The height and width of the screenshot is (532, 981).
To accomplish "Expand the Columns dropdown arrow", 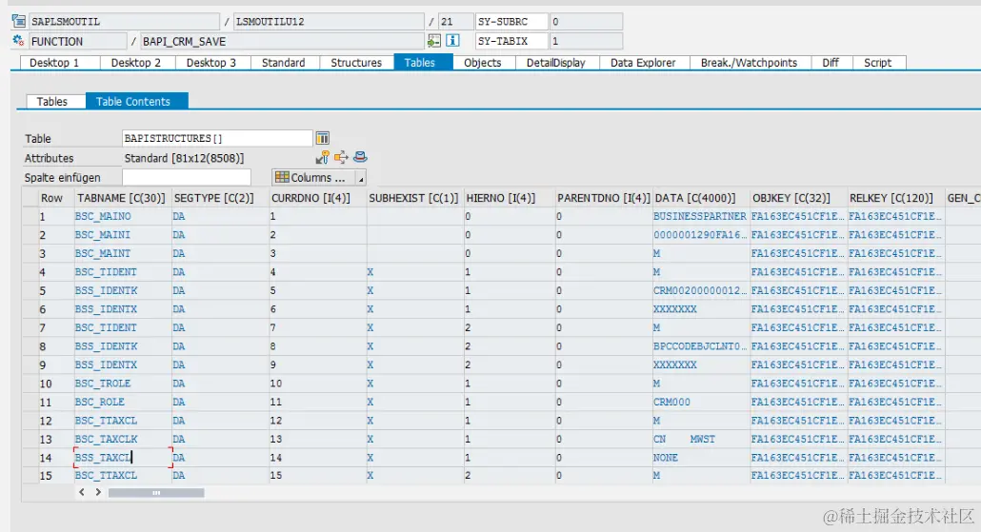I will (361, 178).
